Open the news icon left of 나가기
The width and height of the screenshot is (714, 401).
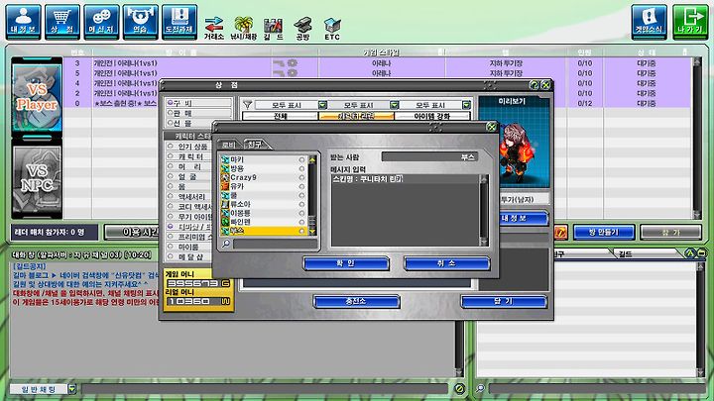tap(649, 22)
